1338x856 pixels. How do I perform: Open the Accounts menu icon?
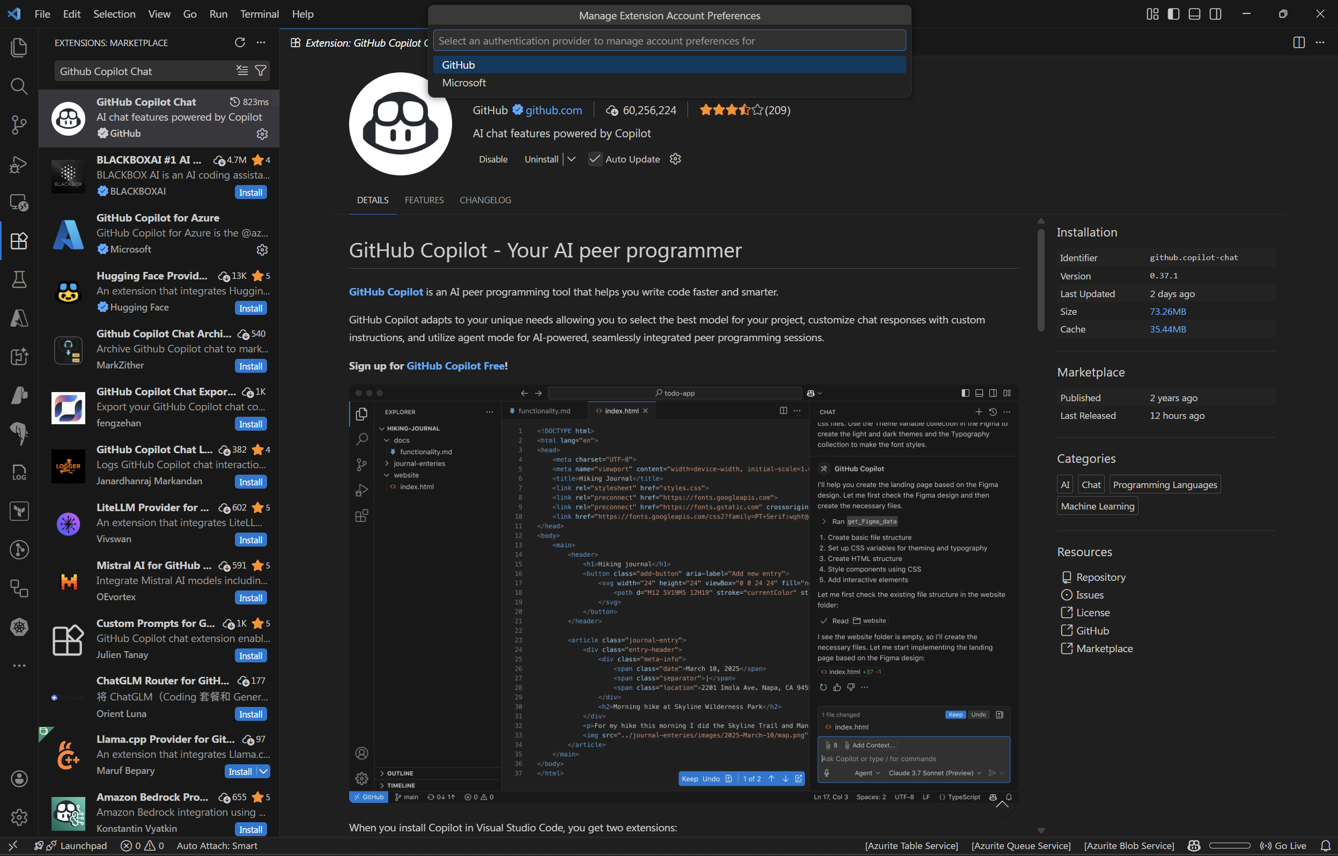[x=19, y=779]
